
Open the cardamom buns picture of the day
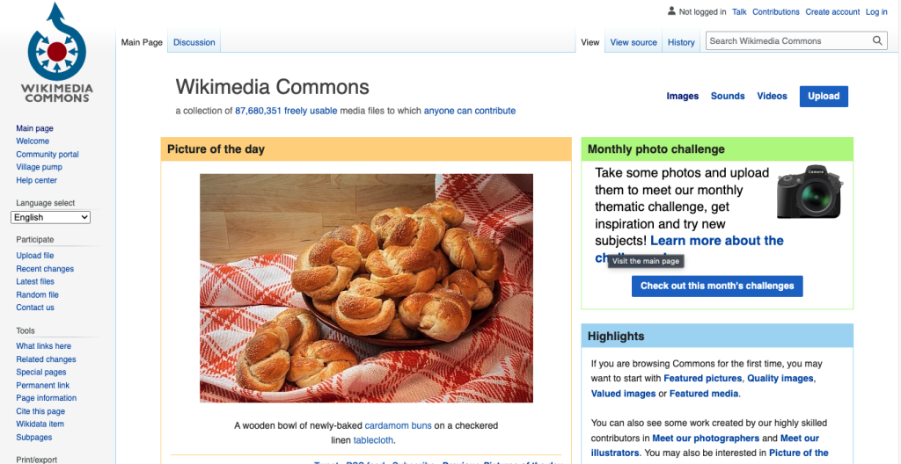[x=366, y=288]
